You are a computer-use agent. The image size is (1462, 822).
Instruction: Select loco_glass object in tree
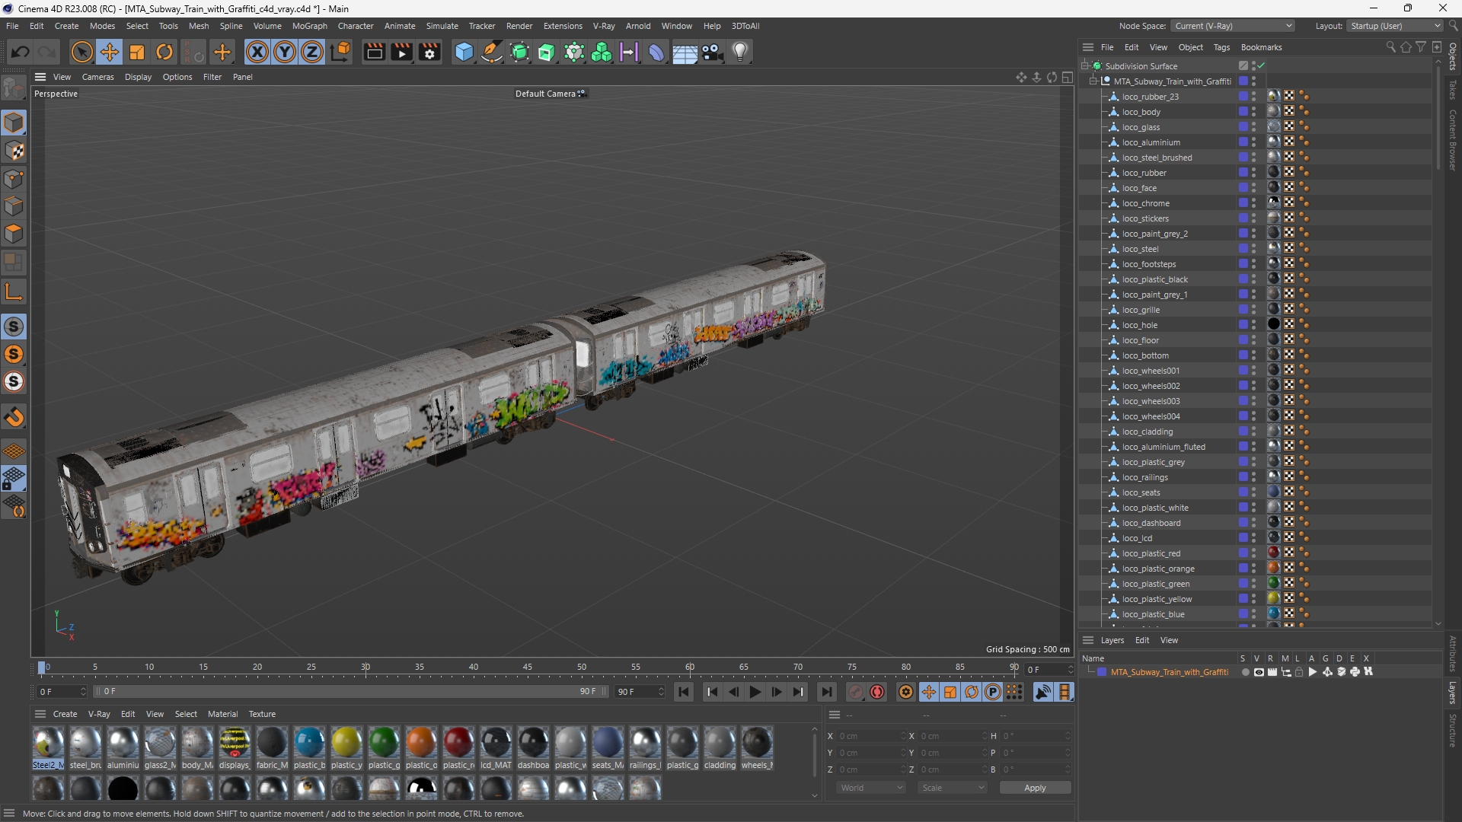tap(1141, 127)
